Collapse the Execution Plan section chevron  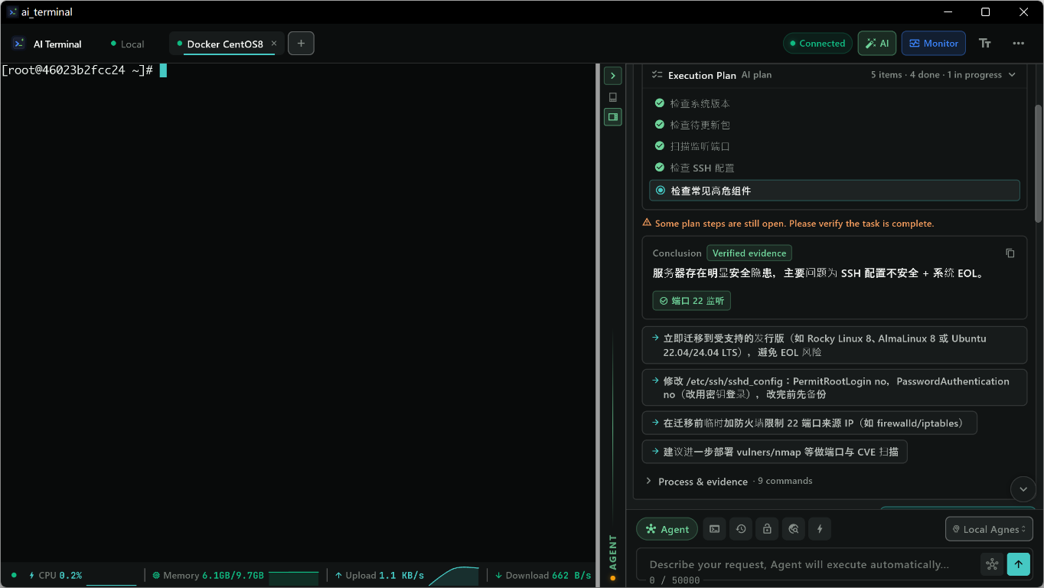pyautogui.click(x=1012, y=75)
